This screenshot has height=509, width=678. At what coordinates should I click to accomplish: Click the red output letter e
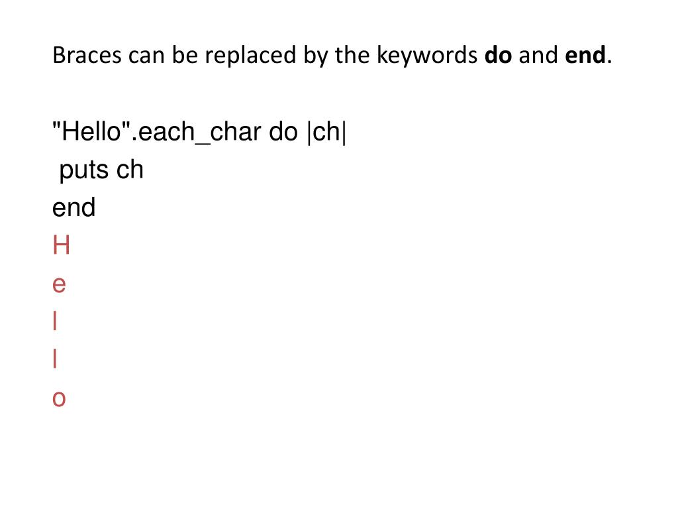pos(59,285)
